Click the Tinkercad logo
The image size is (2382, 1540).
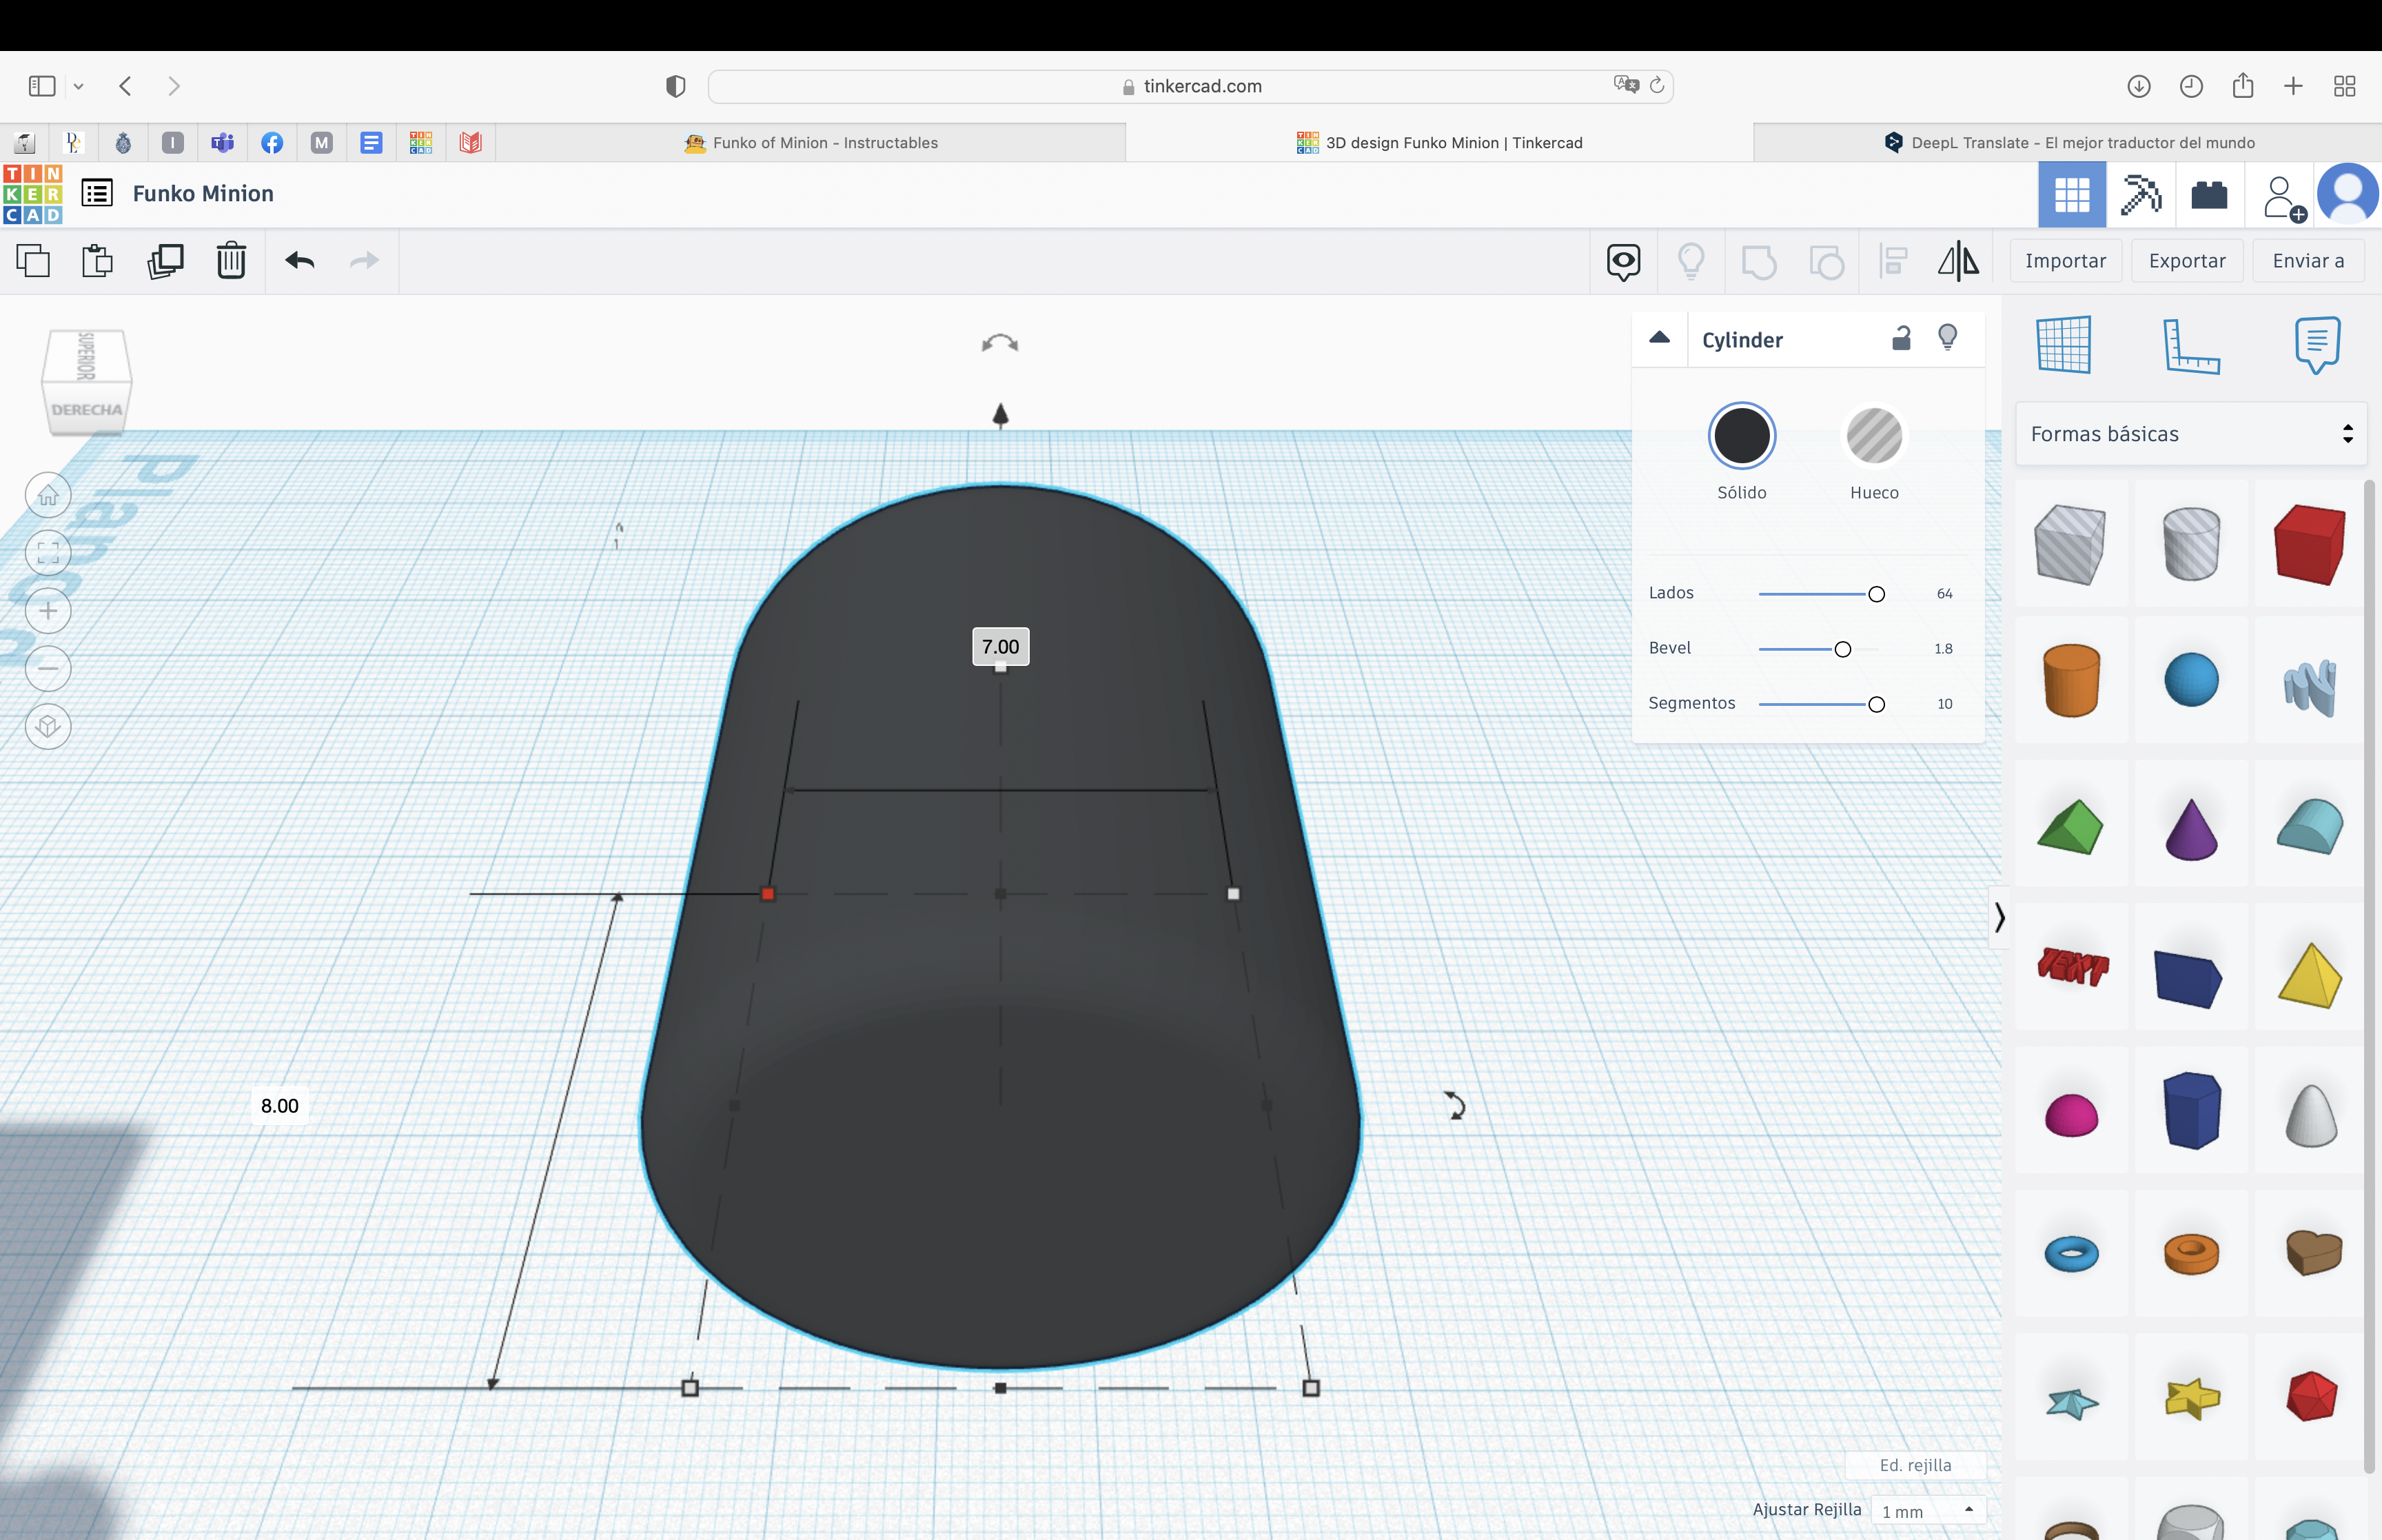point(33,194)
